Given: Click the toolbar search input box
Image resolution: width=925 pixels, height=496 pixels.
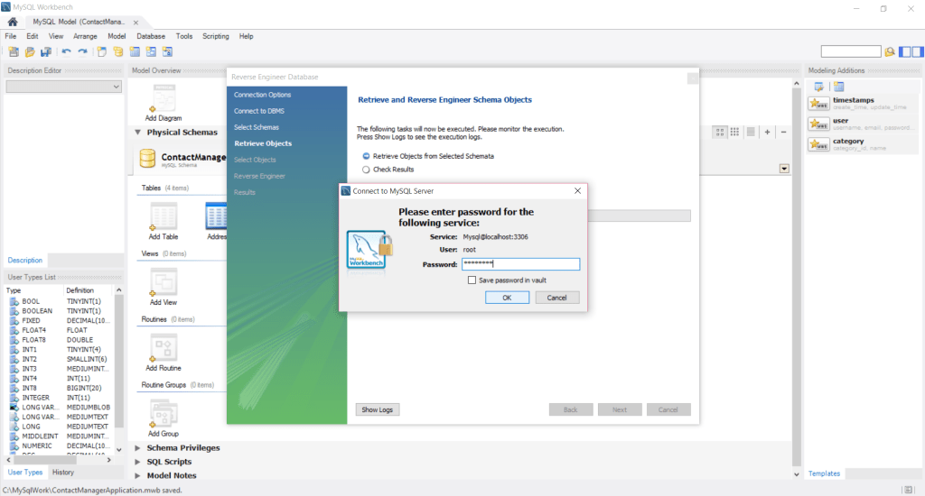Looking at the screenshot, I should coord(851,51).
